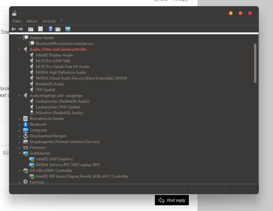Select NVIDIA GeForce RTX 3060 Laptop GPU
Image resolution: width=273 pixels, height=211 pixels.
(x=68, y=165)
